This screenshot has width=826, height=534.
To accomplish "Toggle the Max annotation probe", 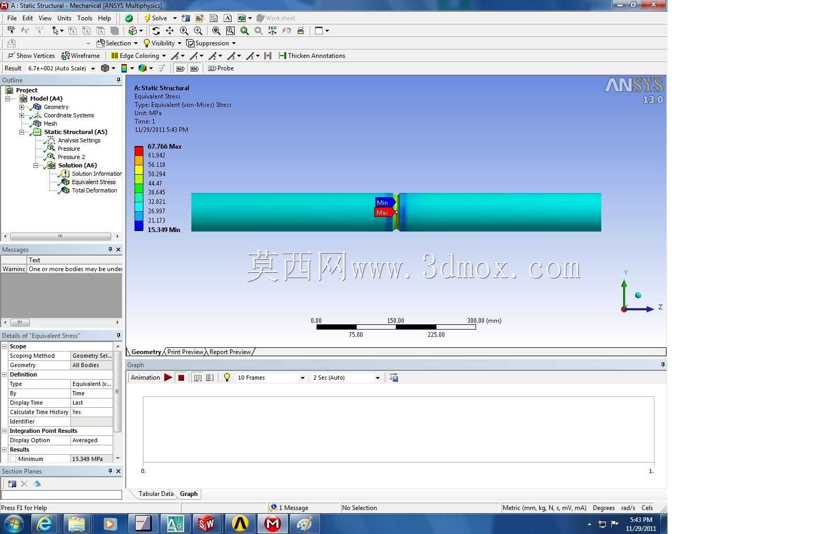I will click(x=180, y=68).
